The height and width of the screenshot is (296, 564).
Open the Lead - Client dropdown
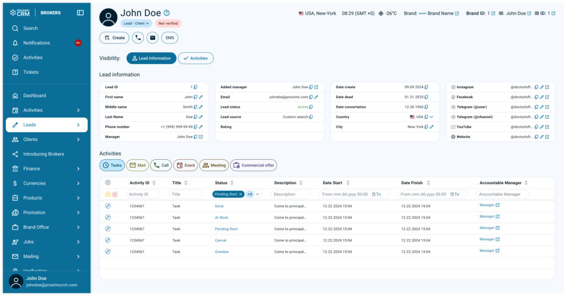click(135, 24)
